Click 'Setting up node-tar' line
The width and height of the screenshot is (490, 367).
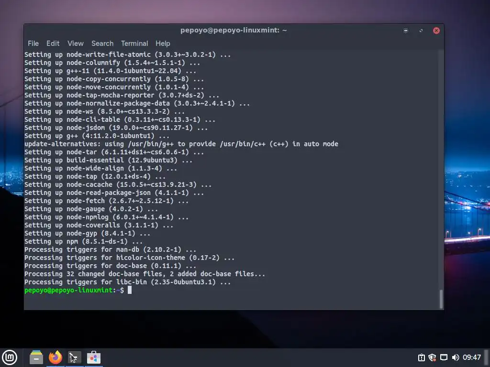(x=114, y=152)
